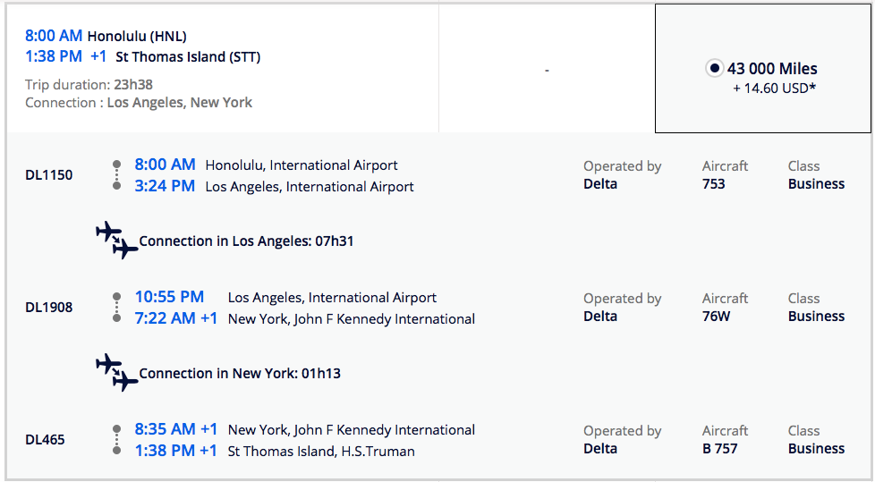Screen dimensions: 875x482
Task: Click the Connection: Los Angeles, New York text
Action: click(x=139, y=103)
